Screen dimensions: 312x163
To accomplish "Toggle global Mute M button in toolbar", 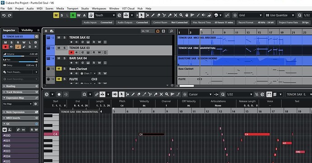I will pyautogui.click(x=56, y=15).
